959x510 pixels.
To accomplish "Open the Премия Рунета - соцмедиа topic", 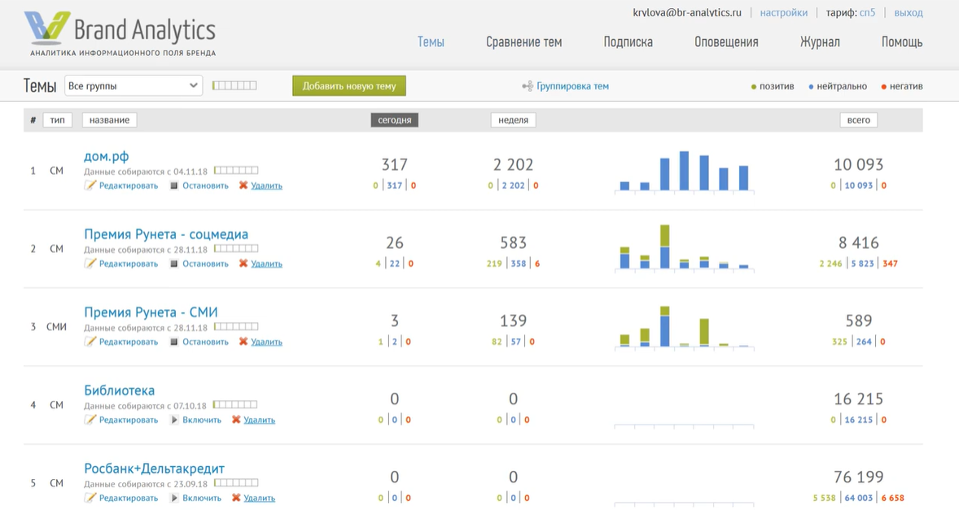I will [x=166, y=234].
